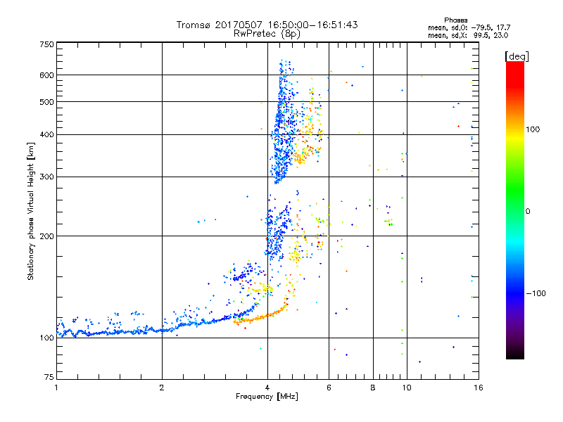Click the x-axis tick label '4'
The width and height of the screenshot is (563, 422).
tap(267, 388)
